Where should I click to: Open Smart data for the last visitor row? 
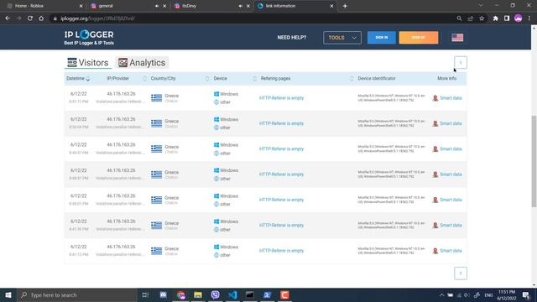tap(447, 251)
